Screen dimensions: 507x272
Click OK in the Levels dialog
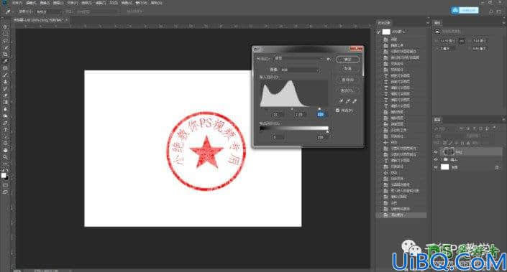click(x=347, y=60)
